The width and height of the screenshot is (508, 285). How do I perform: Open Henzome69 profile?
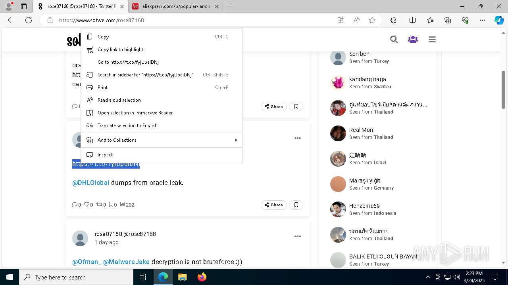364,206
